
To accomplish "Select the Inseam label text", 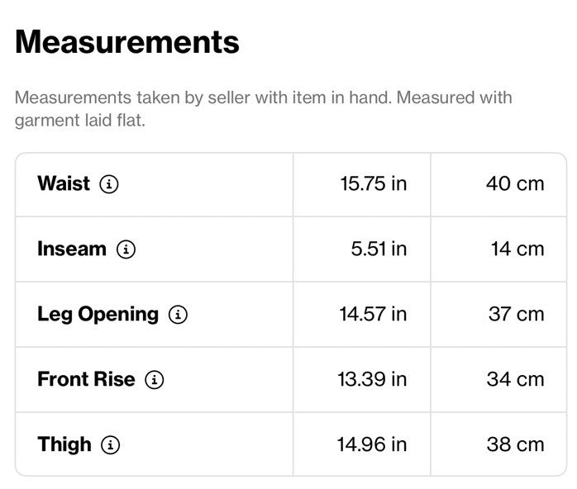I will click(x=72, y=249).
